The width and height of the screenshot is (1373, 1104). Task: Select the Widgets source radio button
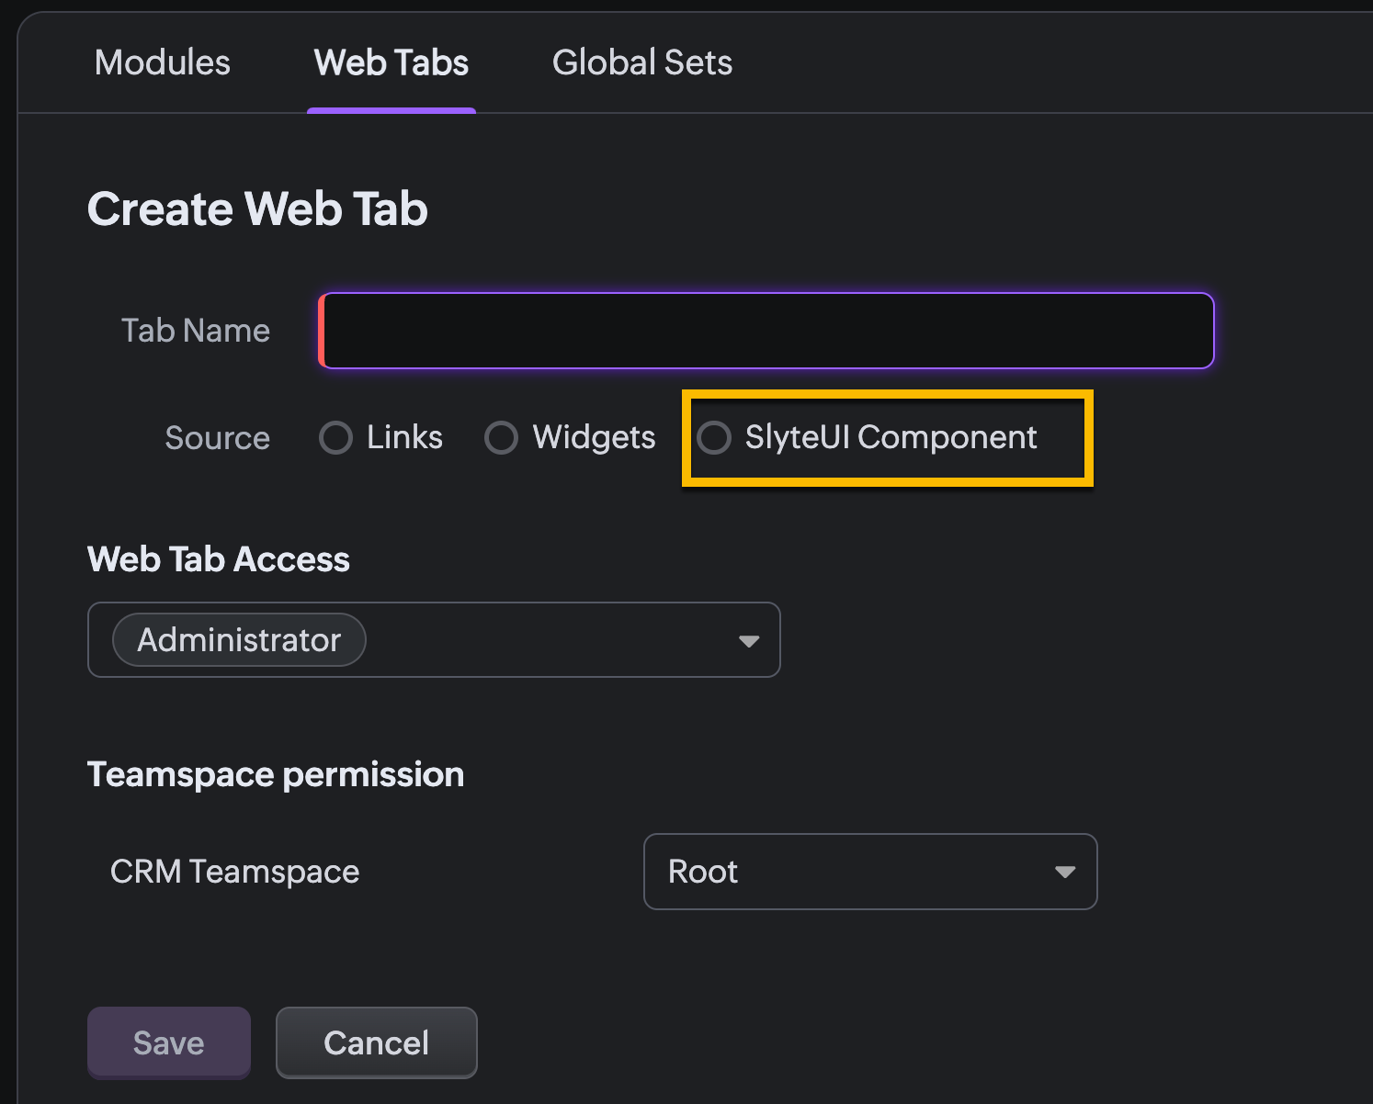tap(501, 438)
